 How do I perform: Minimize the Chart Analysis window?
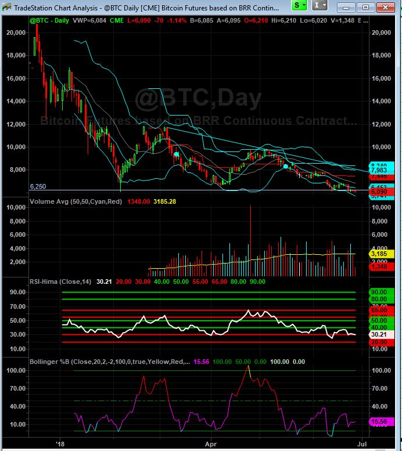coord(346,8)
